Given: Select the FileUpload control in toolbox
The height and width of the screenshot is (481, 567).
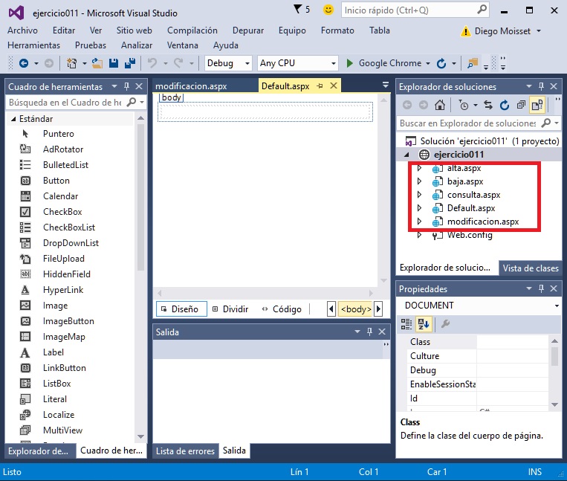Looking at the screenshot, I should click(64, 259).
